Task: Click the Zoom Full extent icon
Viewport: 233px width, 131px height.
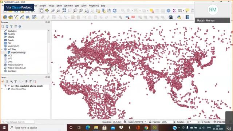Action: (x=64, y=11)
